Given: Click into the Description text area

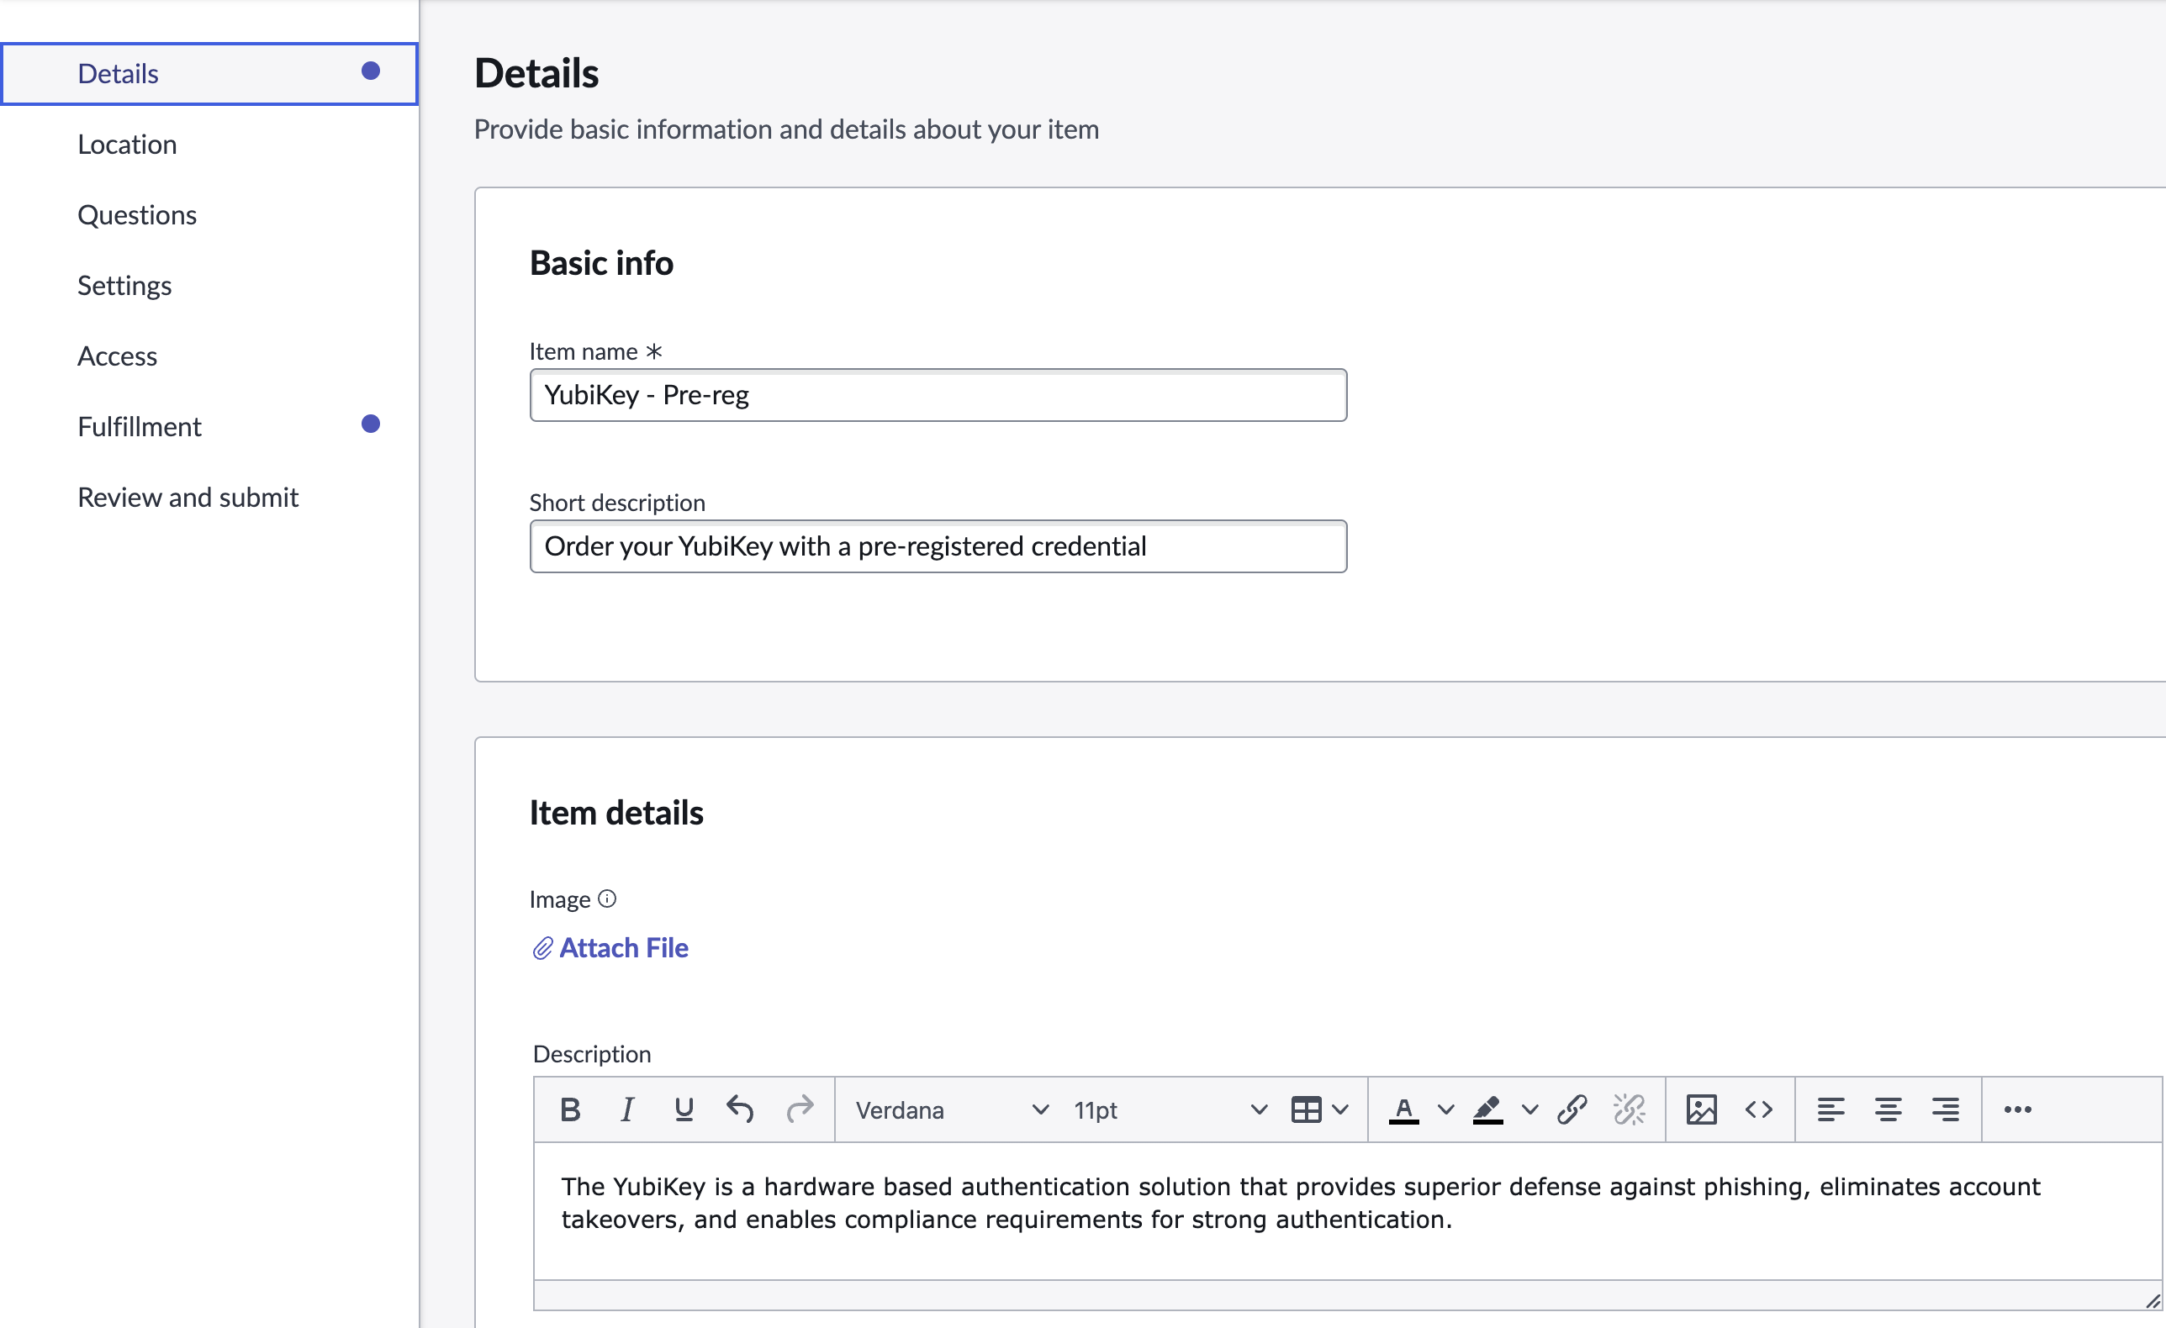Looking at the screenshot, I should pos(1348,1210).
